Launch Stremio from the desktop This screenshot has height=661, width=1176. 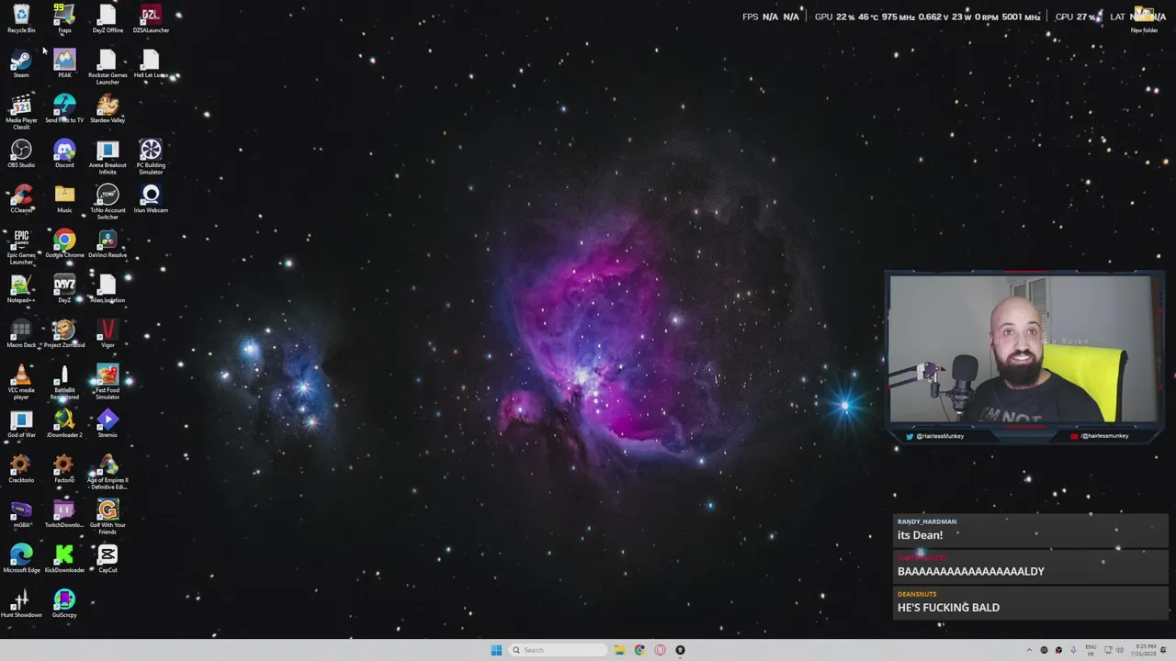[107, 423]
